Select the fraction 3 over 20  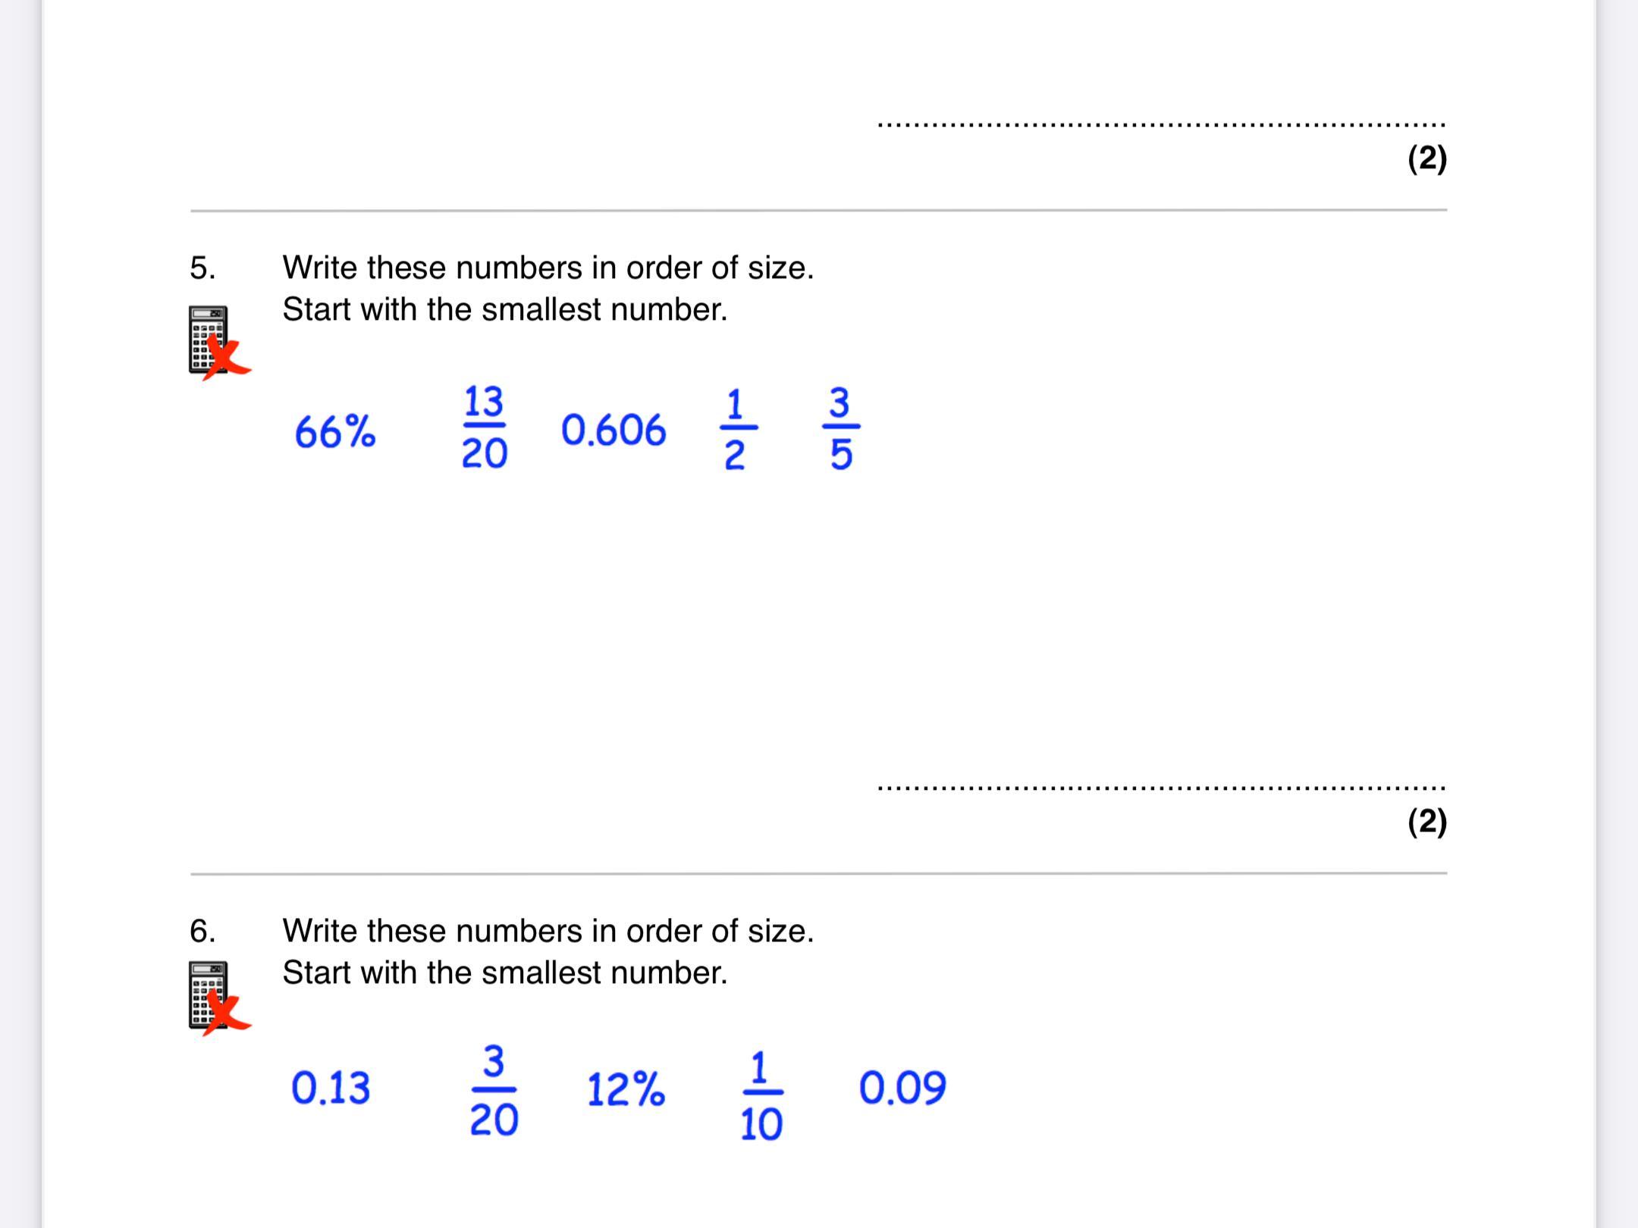point(494,1092)
